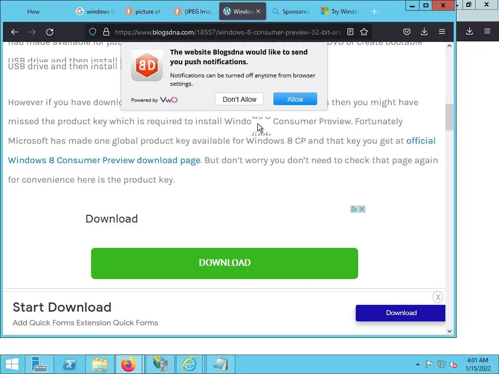The image size is (499, 374).
Task: Show hidden system tray icons
Action: click(418, 364)
